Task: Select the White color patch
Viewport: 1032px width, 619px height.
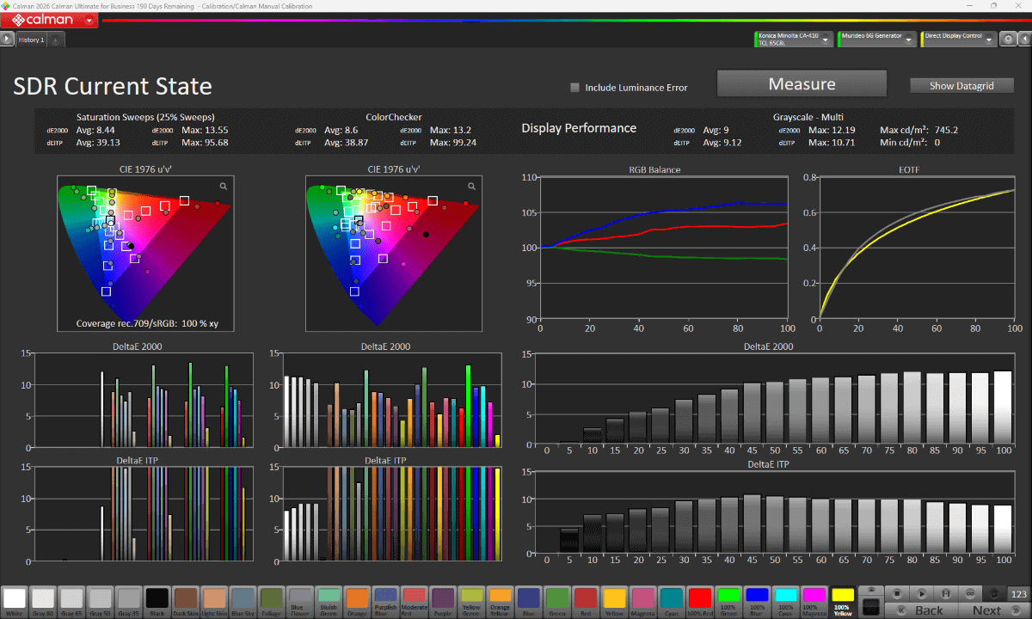Action: click(15, 600)
